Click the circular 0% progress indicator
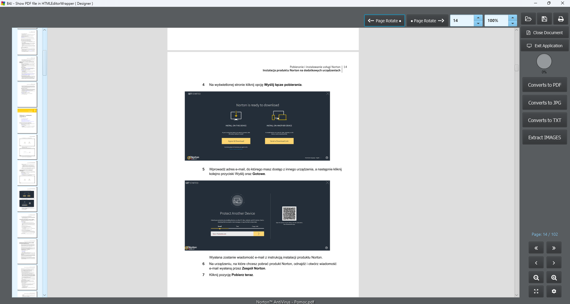570x304 pixels. pyautogui.click(x=544, y=61)
